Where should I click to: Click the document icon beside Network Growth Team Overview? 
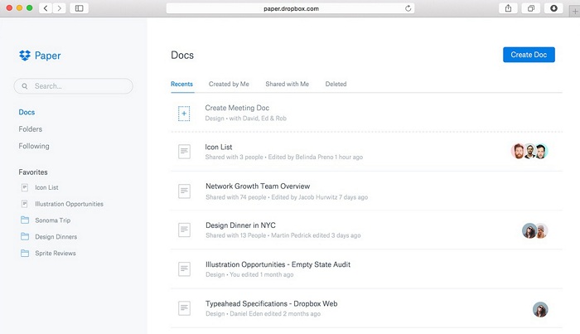(184, 191)
